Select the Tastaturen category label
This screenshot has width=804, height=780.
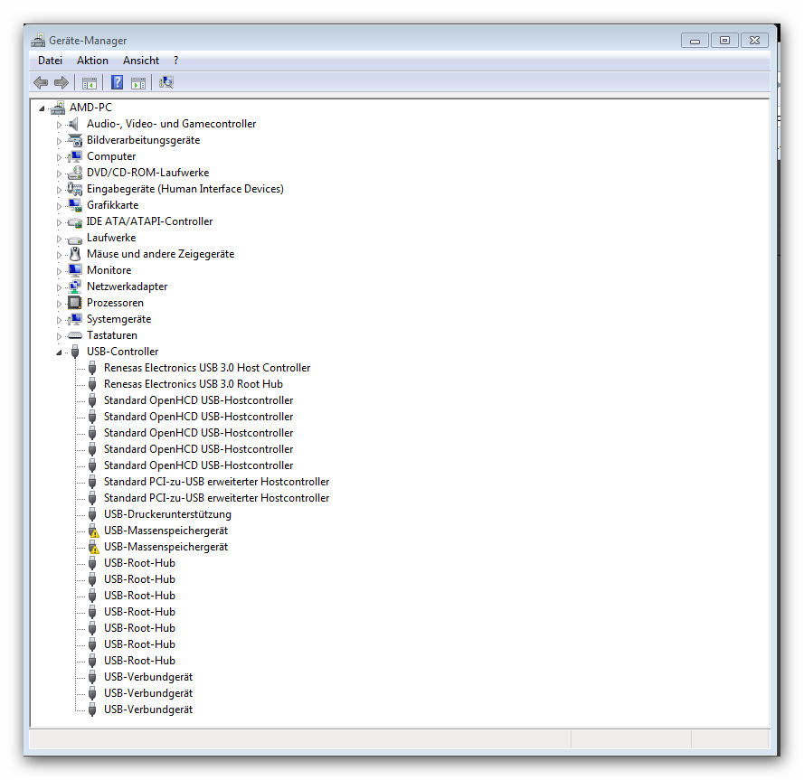click(112, 335)
